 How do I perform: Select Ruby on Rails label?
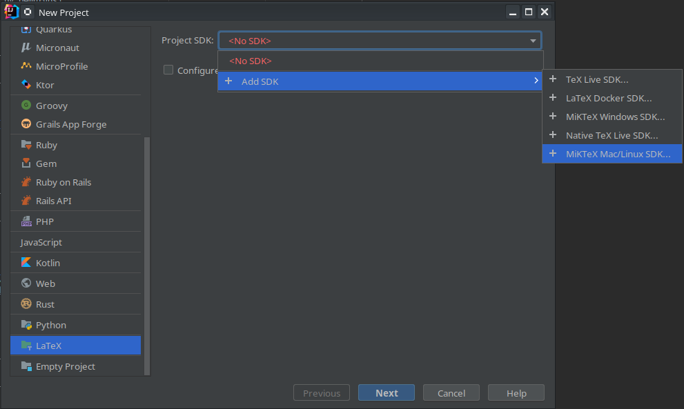(63, 182)
